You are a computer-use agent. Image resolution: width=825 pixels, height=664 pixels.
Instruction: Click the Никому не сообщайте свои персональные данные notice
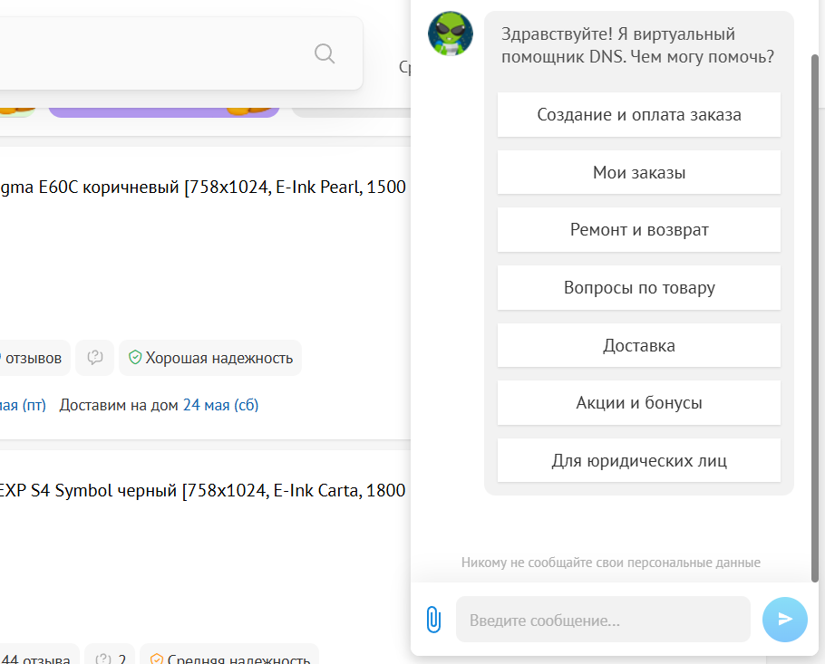point(610,563)
